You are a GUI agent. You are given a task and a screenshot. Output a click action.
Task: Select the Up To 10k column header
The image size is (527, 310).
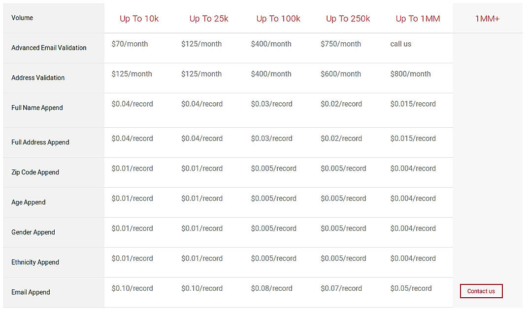coord(139,18)
